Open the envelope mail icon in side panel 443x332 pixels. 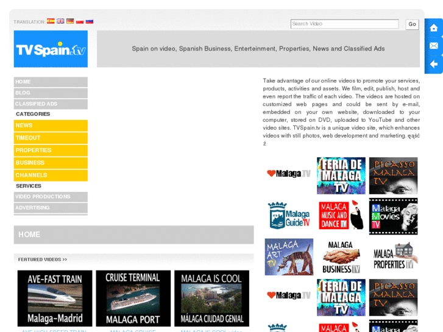434,46
